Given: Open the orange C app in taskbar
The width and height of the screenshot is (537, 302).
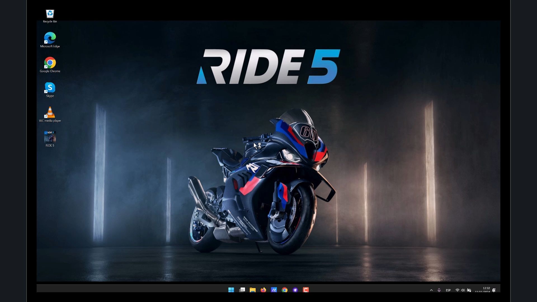Looking at the screenshot, I should click(x=306, y=290).
